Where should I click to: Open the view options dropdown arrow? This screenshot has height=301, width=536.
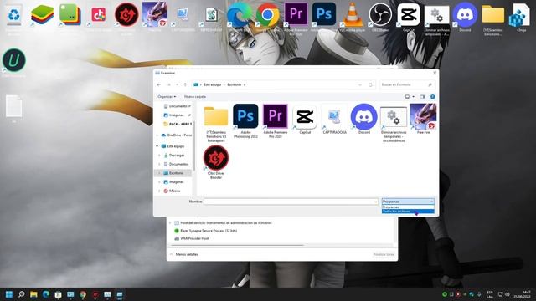coord(413,97)
